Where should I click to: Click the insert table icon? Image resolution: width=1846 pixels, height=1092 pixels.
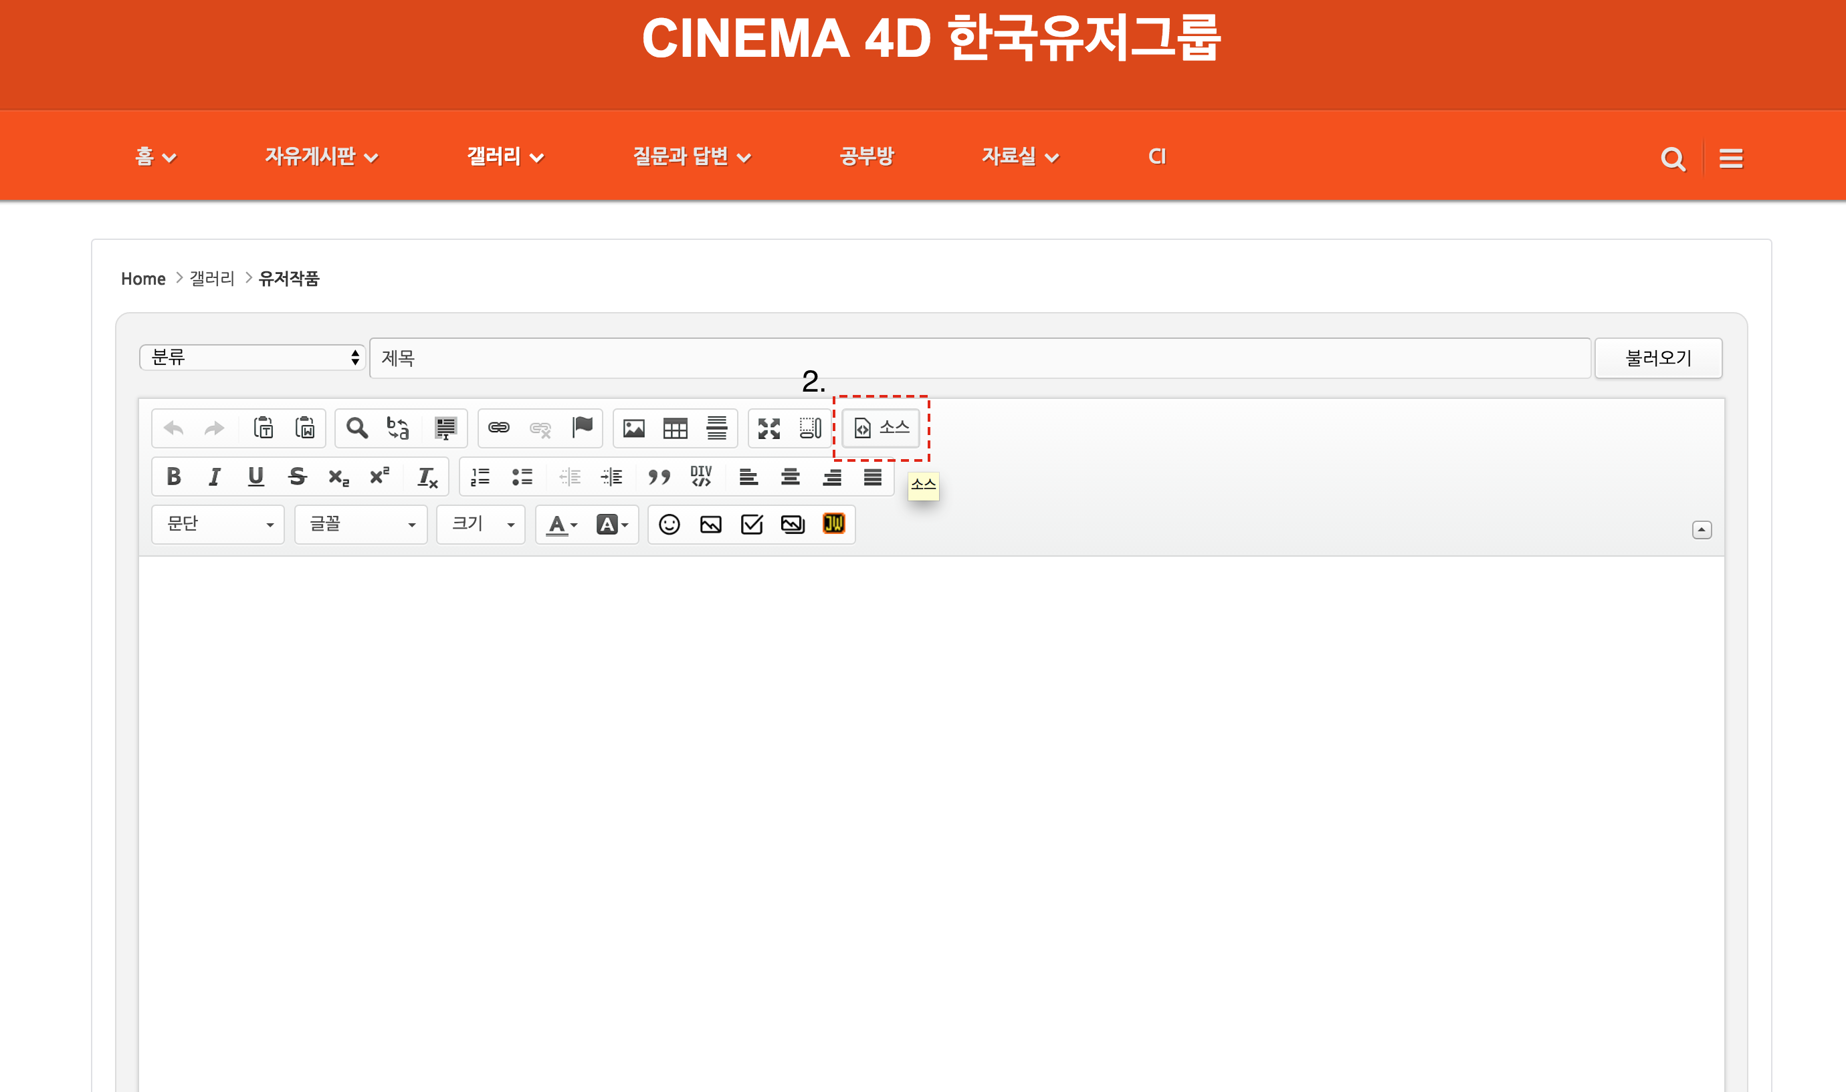click(x=676, y=428)
